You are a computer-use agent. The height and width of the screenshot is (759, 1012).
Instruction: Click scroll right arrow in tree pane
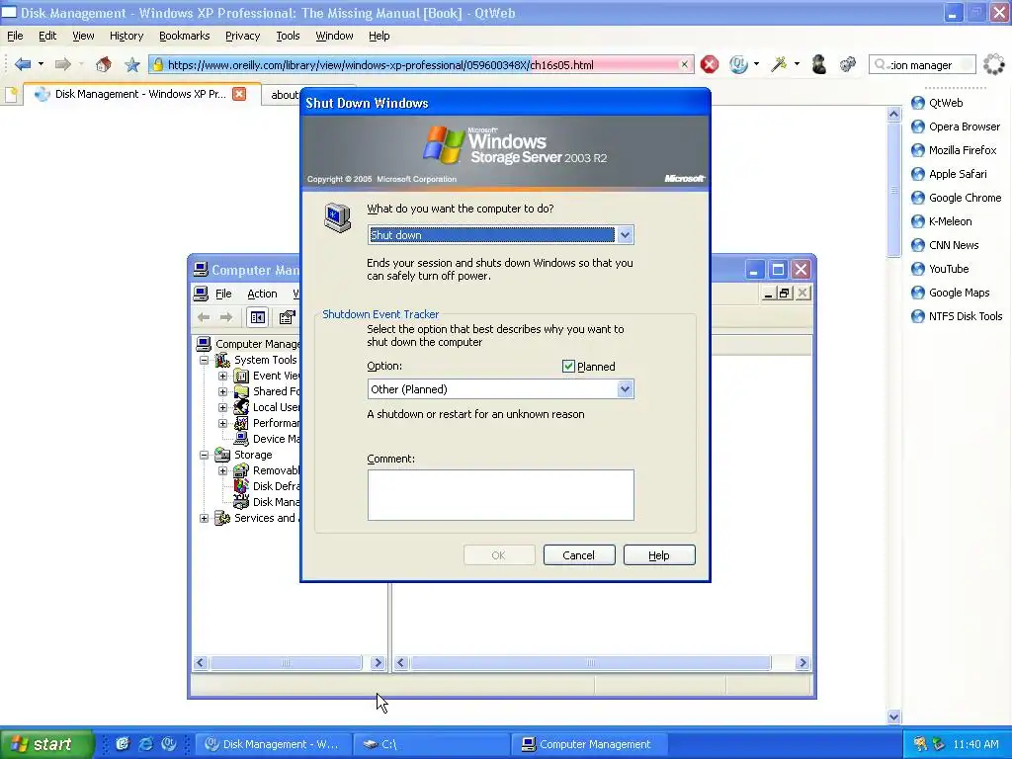point(378,663)
